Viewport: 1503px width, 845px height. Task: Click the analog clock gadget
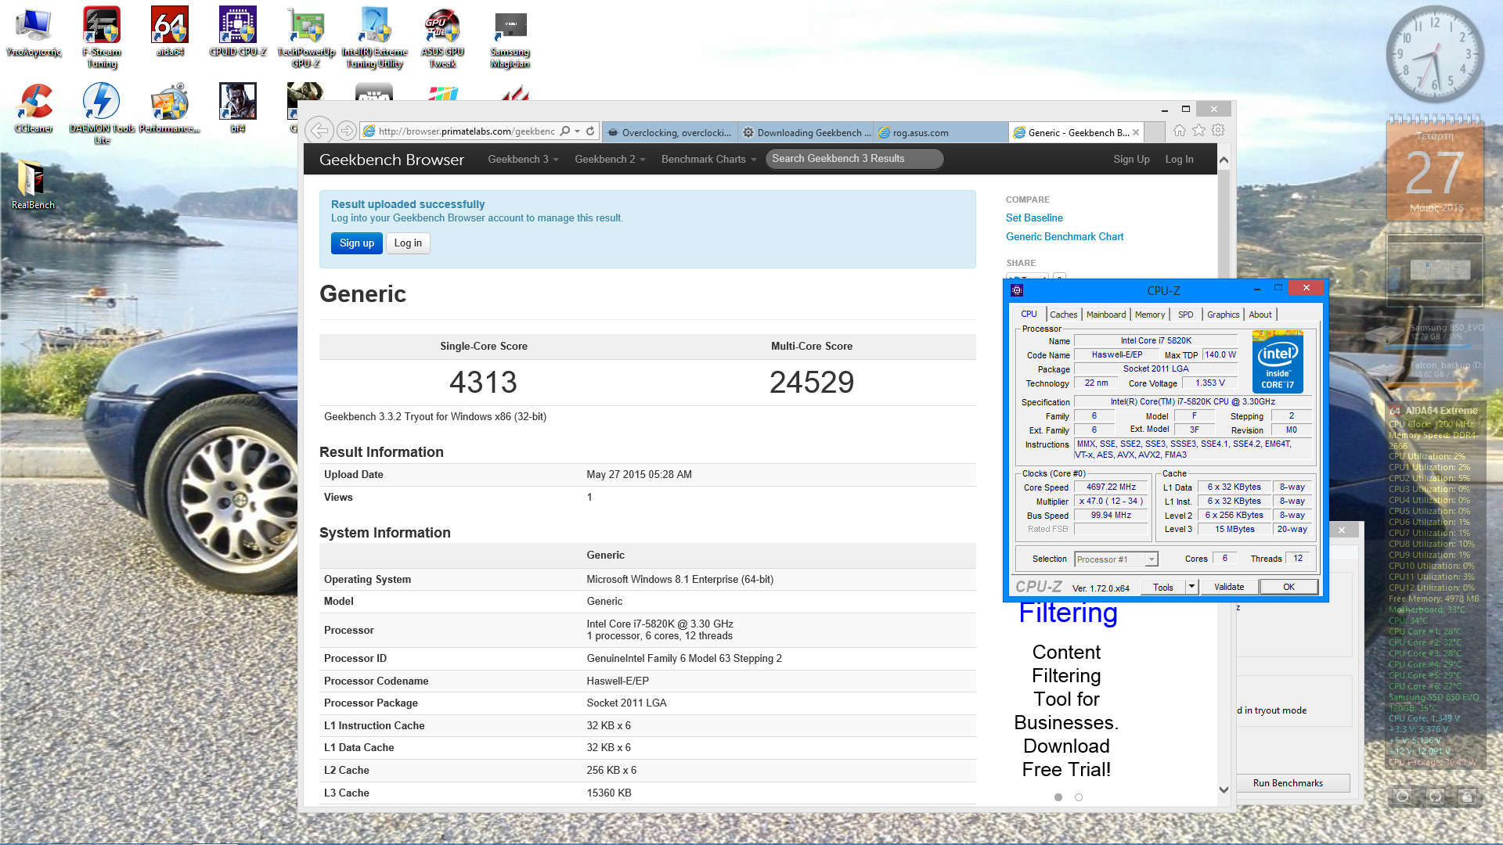[1435, 55]
